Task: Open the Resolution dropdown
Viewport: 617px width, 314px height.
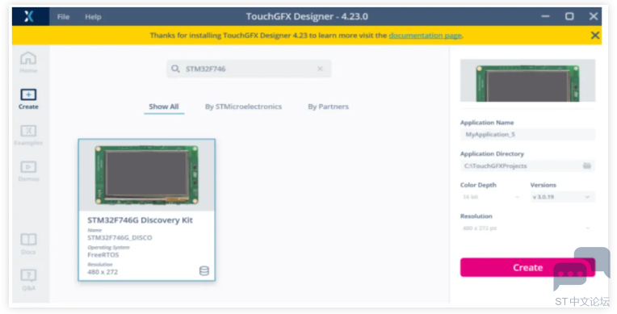Action: click(527, 228)
